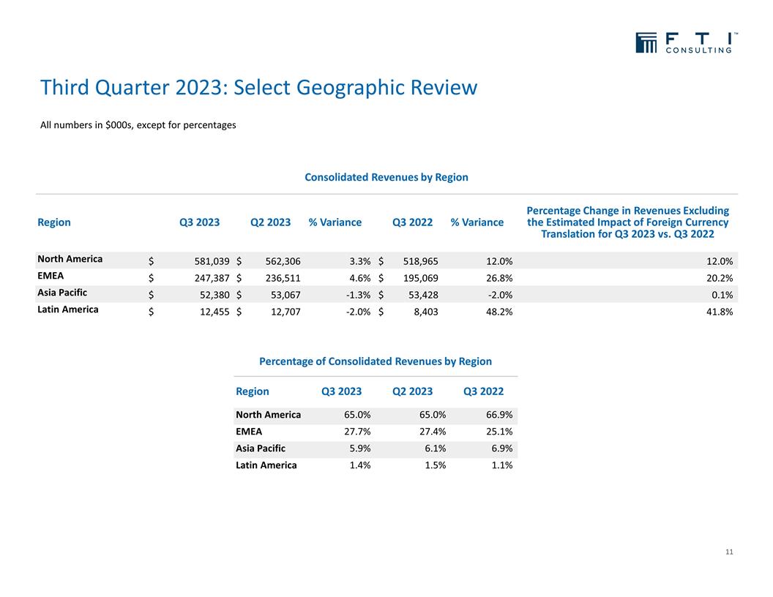Select the 1.5% Latin America percentage

tap(435, 466)
